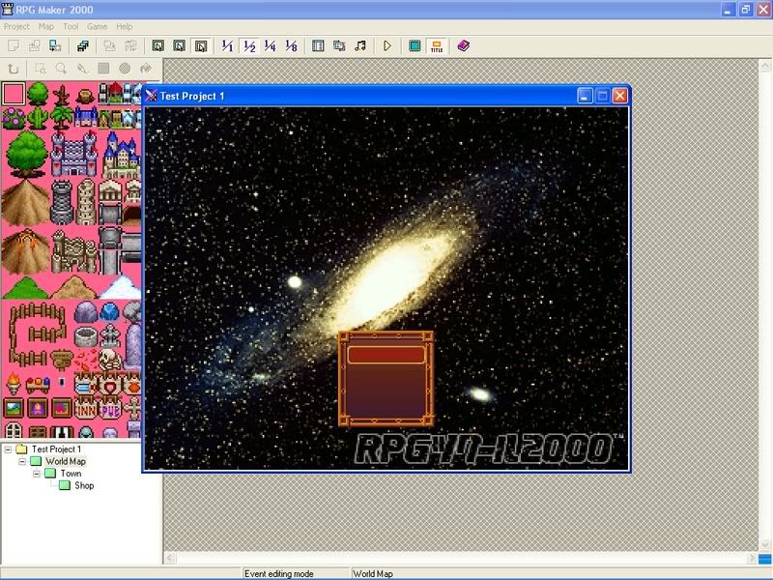Click the game window's menu selection bar
The width and height of the screenshot is (773, 580).
pos(386,355)
